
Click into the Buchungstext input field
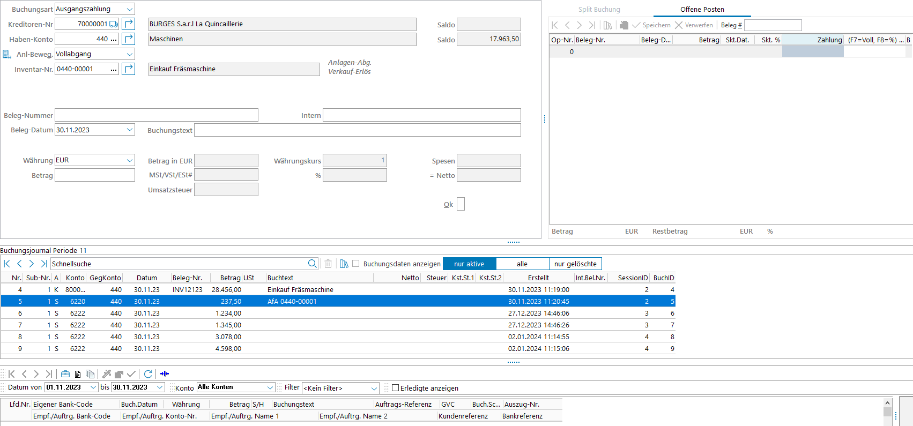(357, 130)
